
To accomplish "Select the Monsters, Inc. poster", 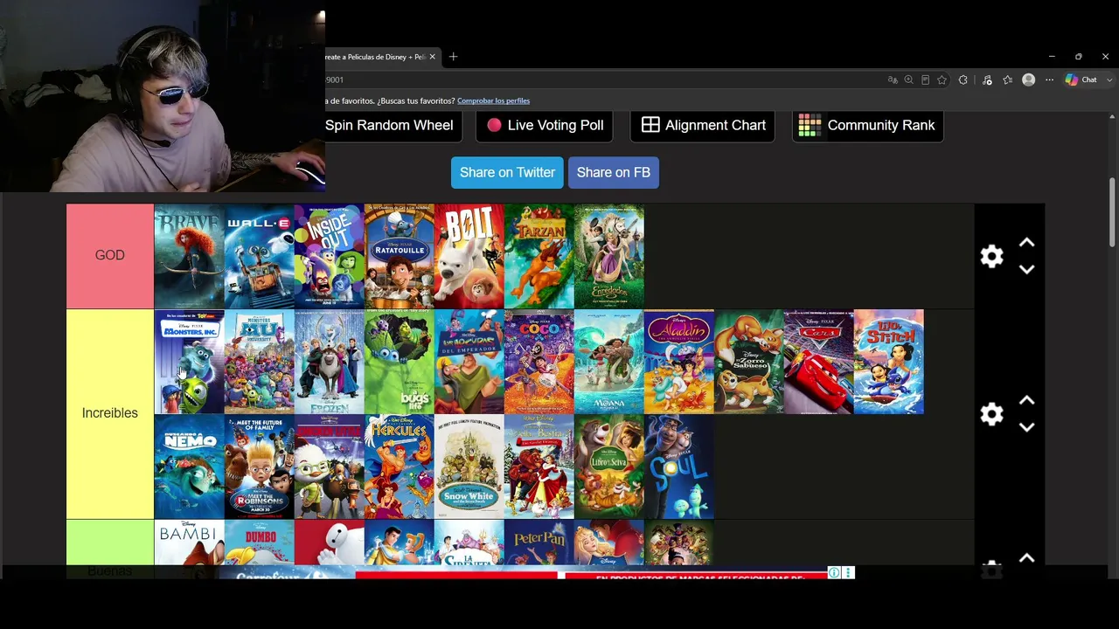I will click(190, 362).
